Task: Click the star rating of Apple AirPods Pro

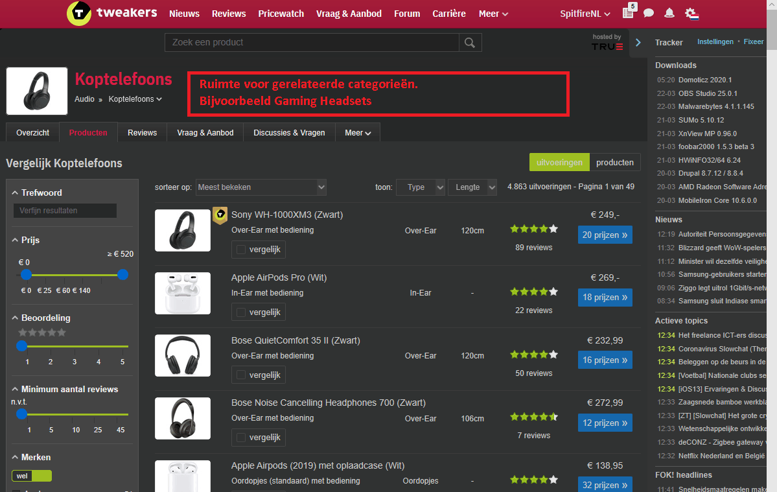Action: [534, 292]
